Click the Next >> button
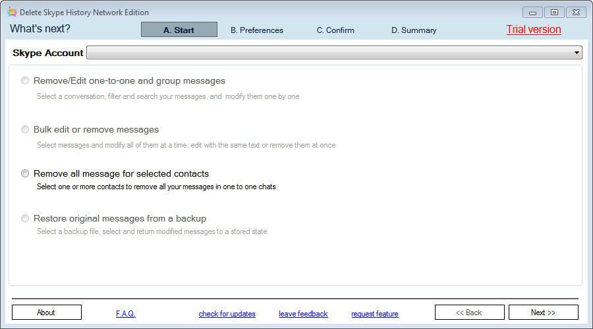 (x=543, y=313)
